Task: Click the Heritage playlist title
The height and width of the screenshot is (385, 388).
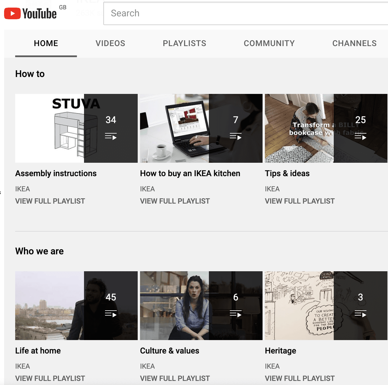Action: 280,351
